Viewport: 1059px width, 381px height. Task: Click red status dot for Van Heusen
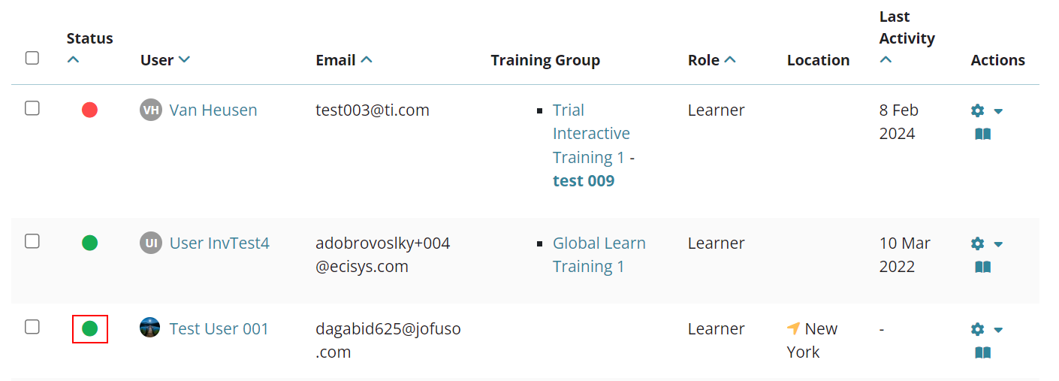[x=90, y=110]
